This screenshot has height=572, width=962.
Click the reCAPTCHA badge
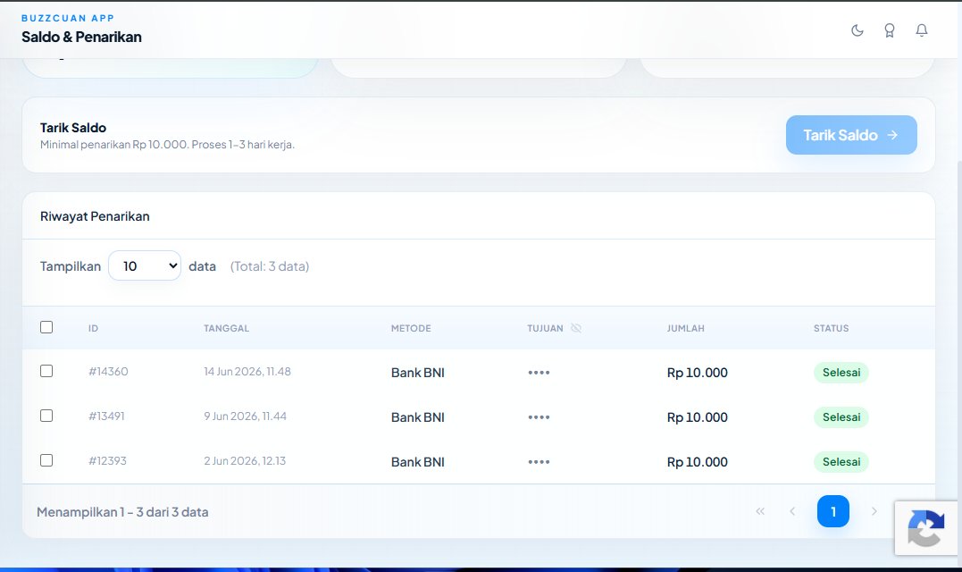coord(928,528)
